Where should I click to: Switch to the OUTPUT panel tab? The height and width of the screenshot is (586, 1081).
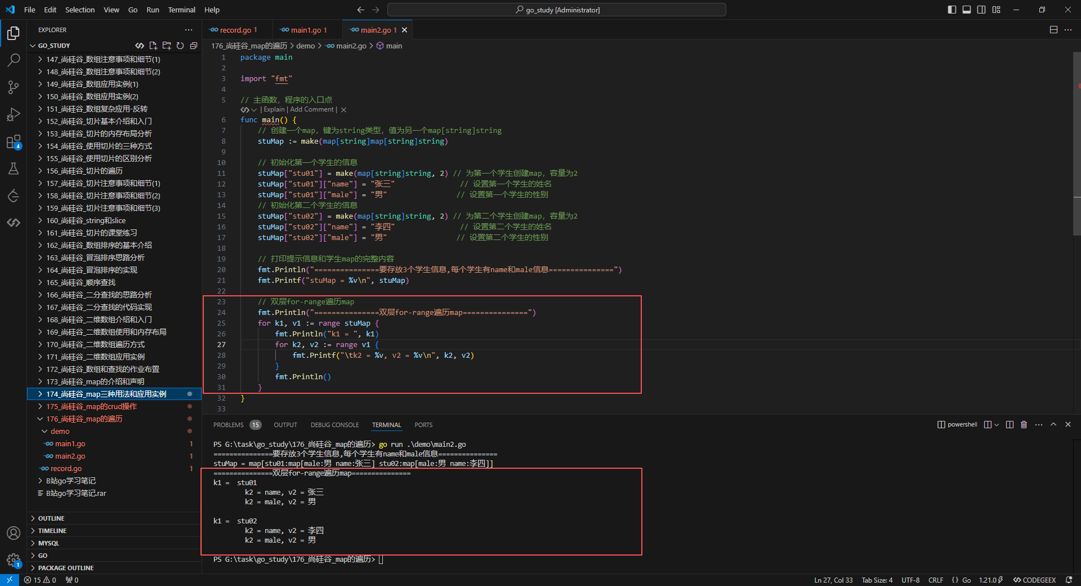(285, 425)
